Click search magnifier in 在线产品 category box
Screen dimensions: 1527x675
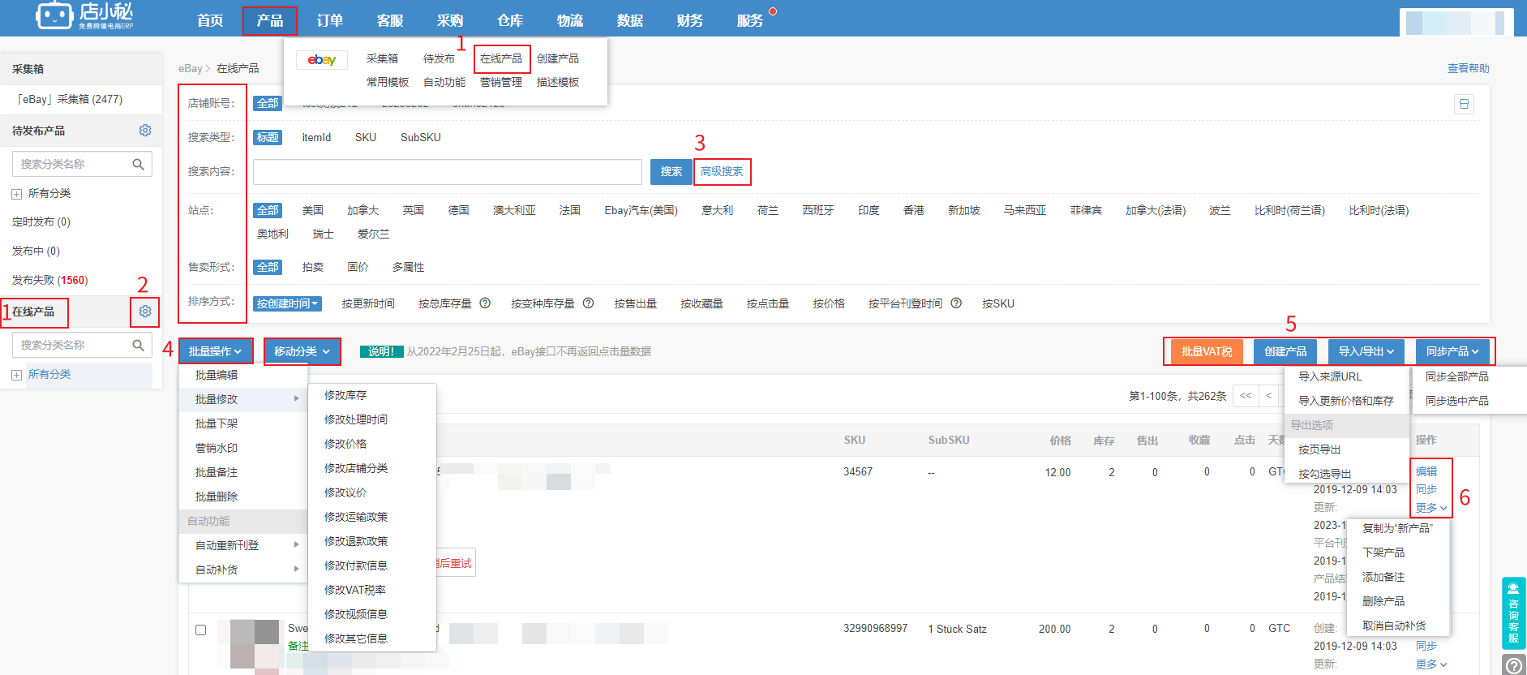coord(139,345)
